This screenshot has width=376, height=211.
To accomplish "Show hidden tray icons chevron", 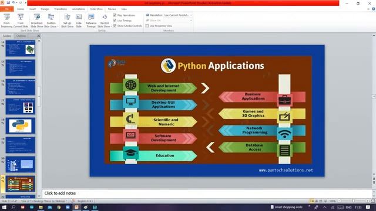I will coord(324,207).
